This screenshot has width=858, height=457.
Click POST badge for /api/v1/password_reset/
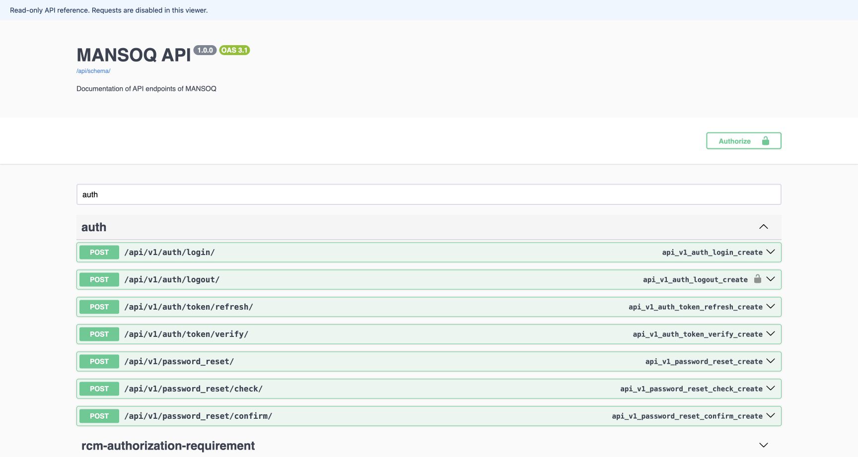point(99,361)
